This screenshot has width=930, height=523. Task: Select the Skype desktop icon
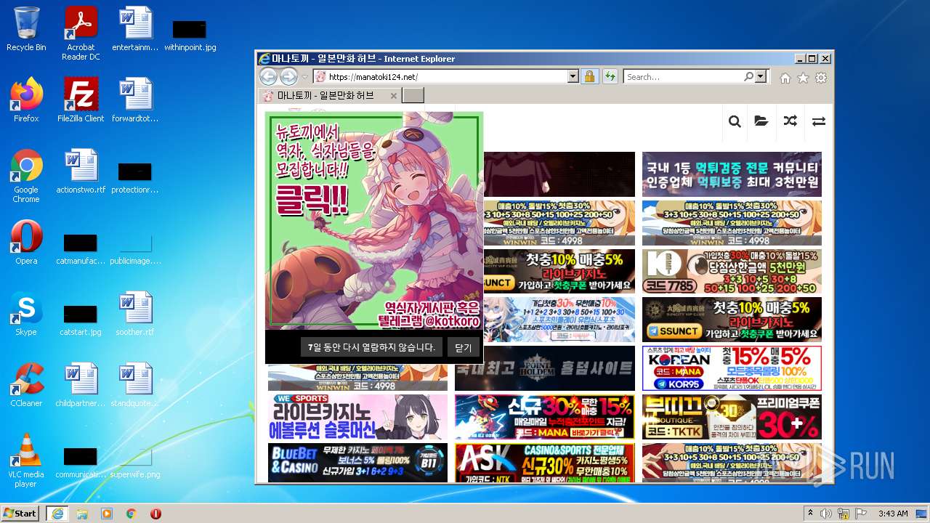[x=26, y=313]
